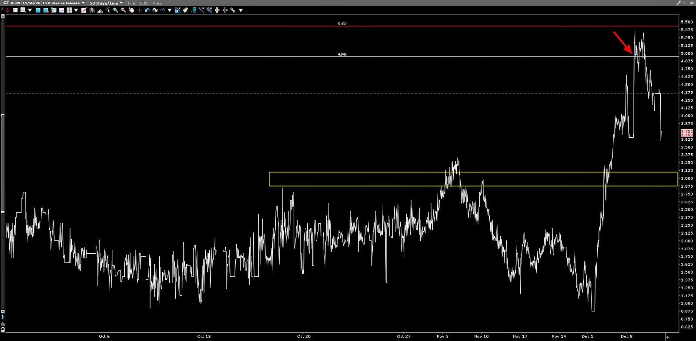Open the 53 Days/Line period dropdown

pos(106,3)
